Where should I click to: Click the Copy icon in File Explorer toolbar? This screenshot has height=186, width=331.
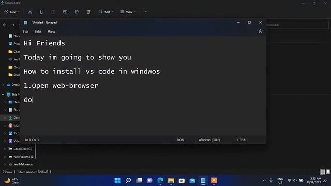41,12
